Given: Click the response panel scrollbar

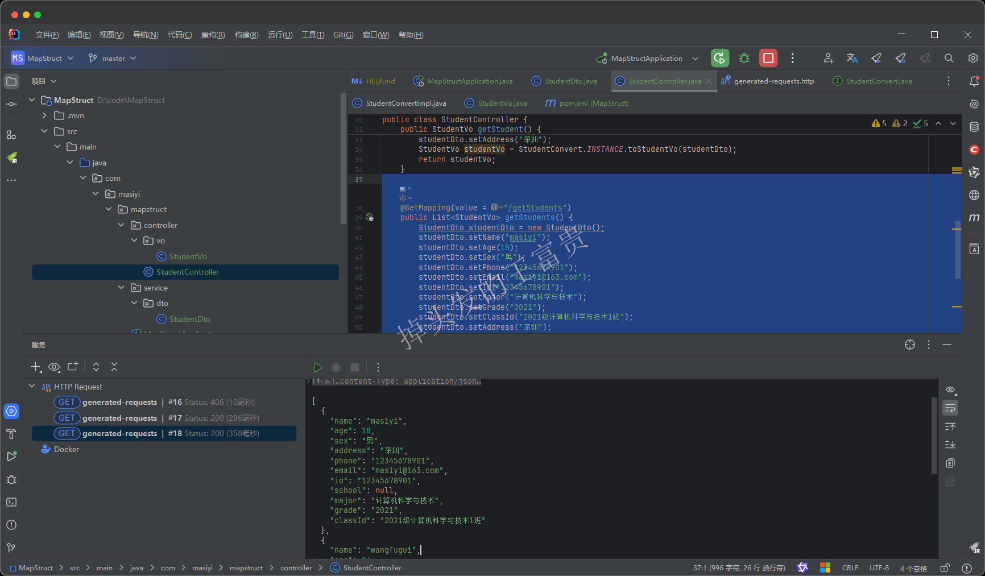Looking at the screenshot, I should pyautogui.click(x=934, y=436).
